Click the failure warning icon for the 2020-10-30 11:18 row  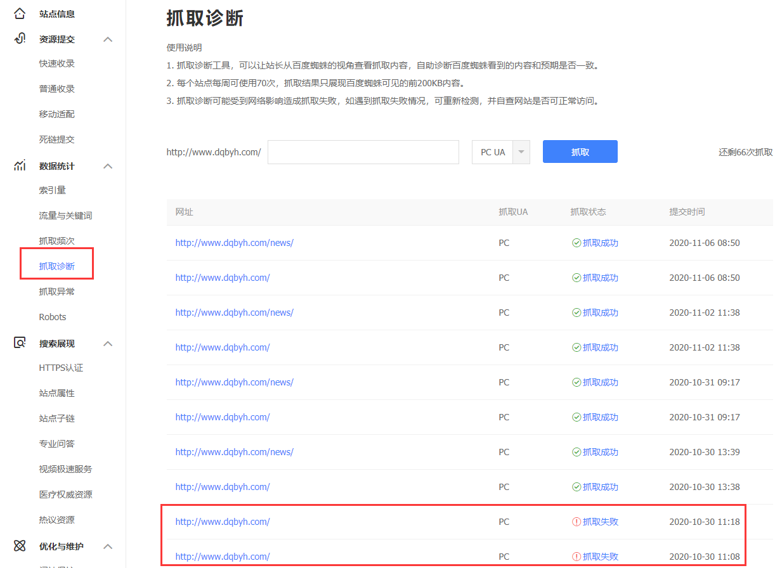click(576, 522)
